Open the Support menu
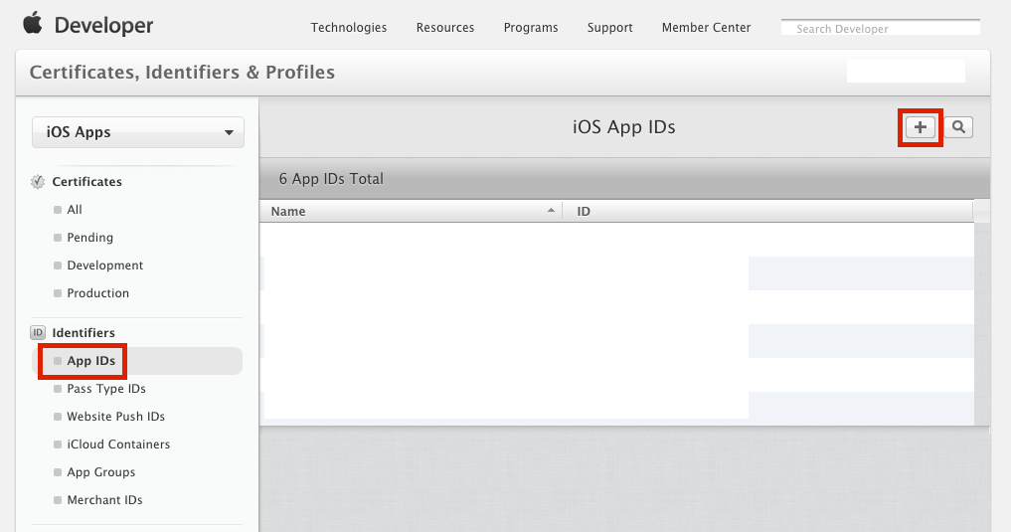Image resolution: width=1011 pixels, height=532 pixels. (610, 28)
